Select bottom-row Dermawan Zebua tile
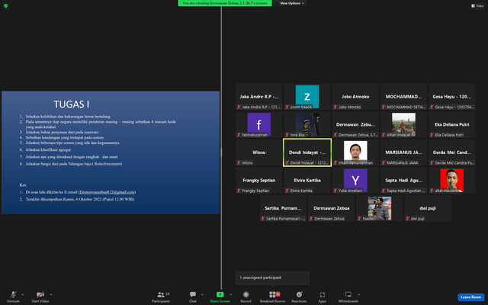Image resolution: width=488 pixels, height=305 pixels. (332, 208)
